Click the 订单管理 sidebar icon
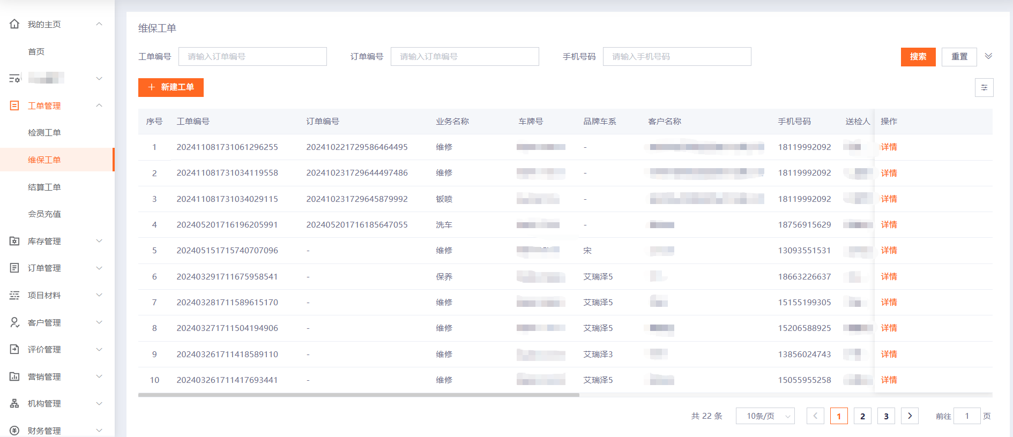The image size is (1013, 437). click(14, 268)
